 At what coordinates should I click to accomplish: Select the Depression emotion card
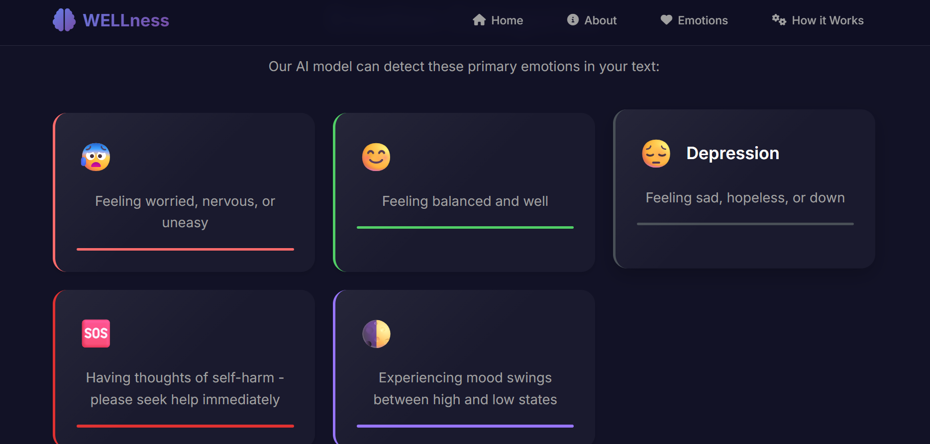click(x=744, y=190)
